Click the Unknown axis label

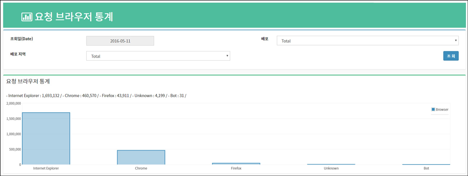tap(331, 168)
